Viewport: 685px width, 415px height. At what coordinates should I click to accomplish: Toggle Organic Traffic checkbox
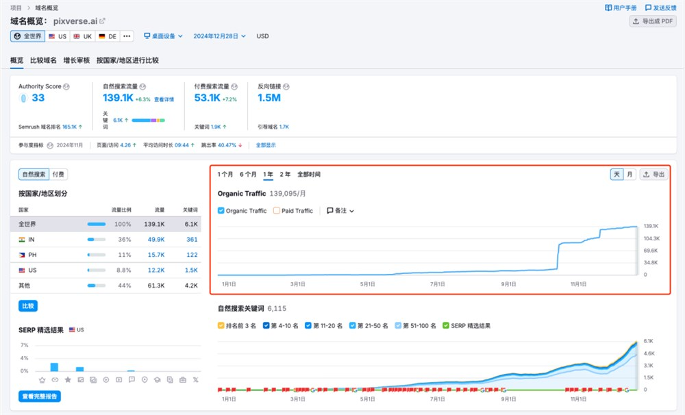click(x=221, y=210)
